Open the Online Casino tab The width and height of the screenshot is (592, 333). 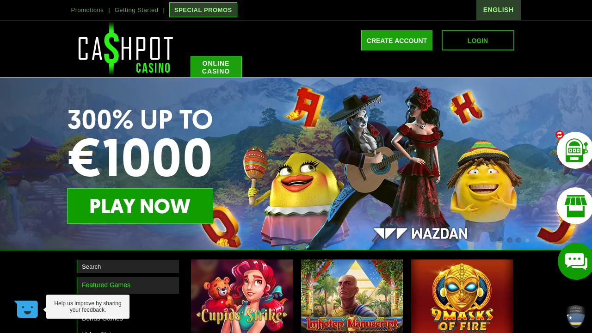(216, 67)
